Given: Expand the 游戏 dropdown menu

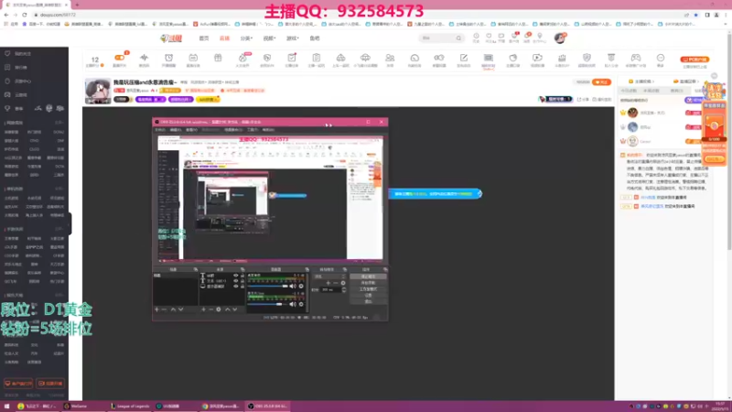Looking at the screenshot, I should 292,38.
